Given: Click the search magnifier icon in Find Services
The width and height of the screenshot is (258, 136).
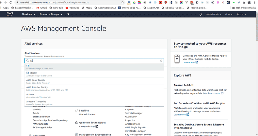Looking at the screenshot, I should [x=27, y=61].
